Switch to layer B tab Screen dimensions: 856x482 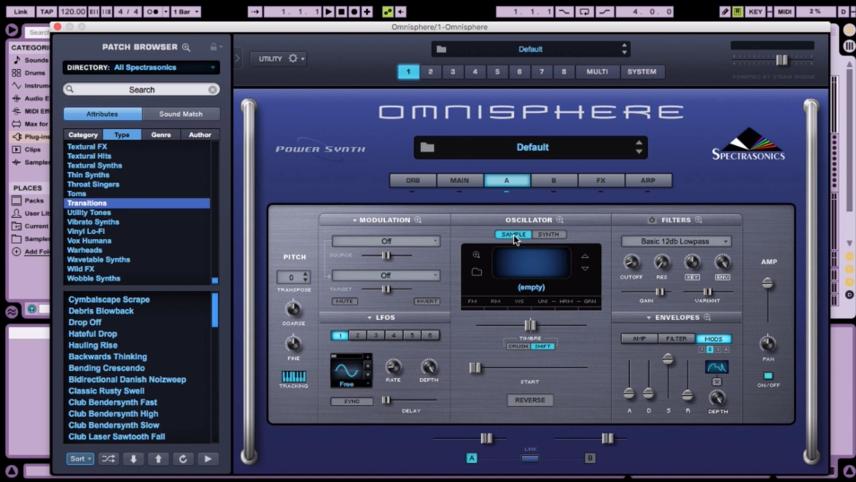(554, 180)
